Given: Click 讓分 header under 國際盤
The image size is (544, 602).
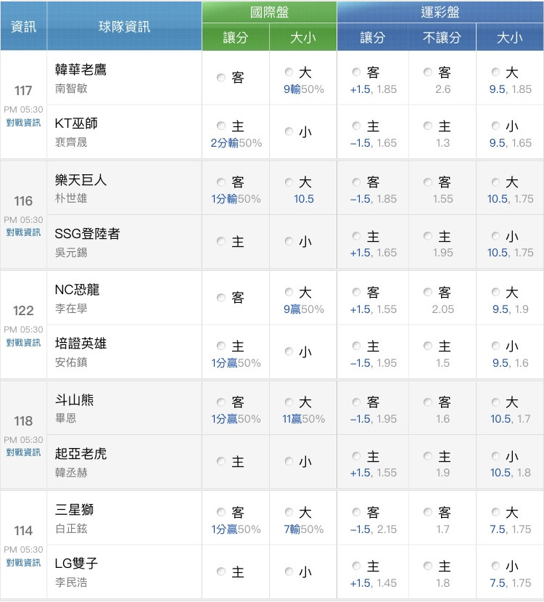Looking at the screenshot, I should coord(236,37).
